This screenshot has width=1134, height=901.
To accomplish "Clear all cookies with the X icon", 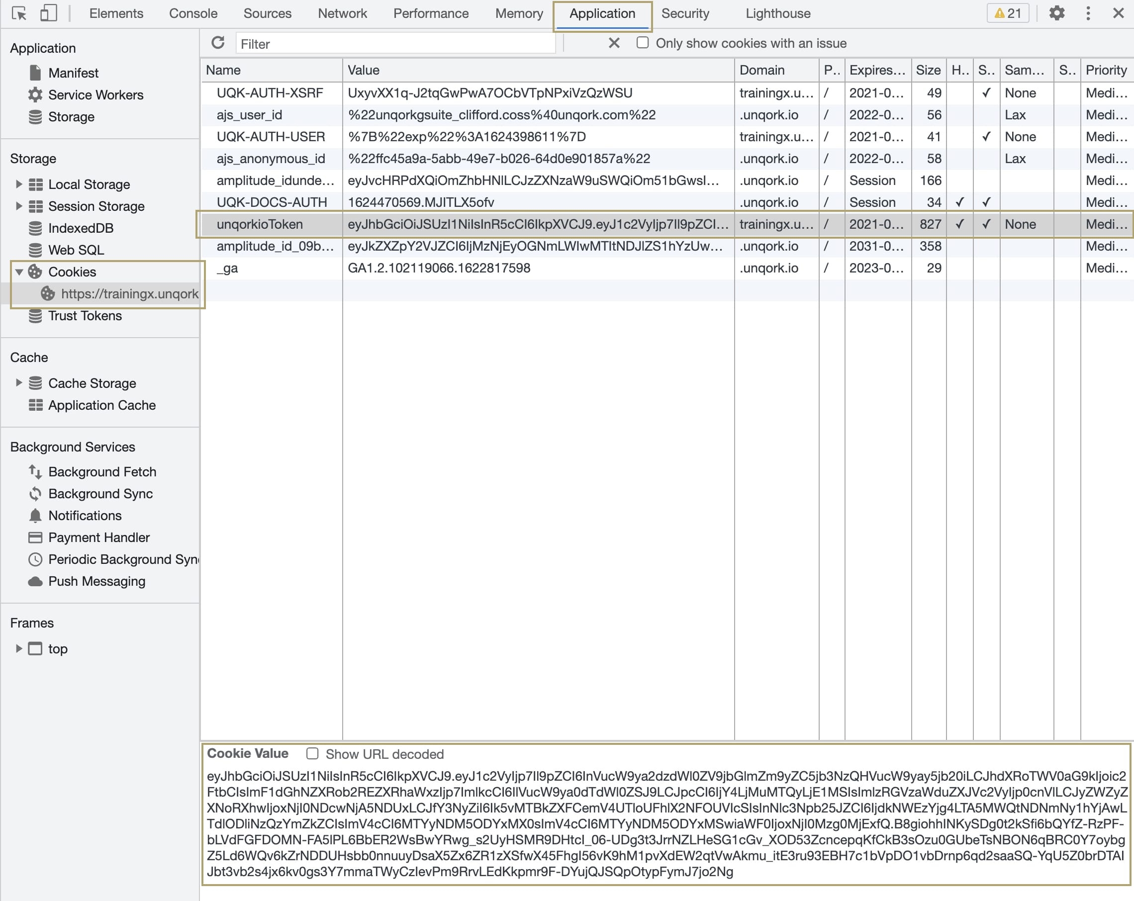I will coord(614,43).
